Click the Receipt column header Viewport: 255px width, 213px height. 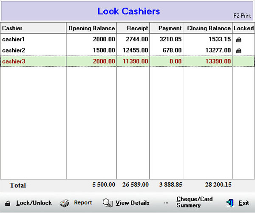tap(138, 28)
